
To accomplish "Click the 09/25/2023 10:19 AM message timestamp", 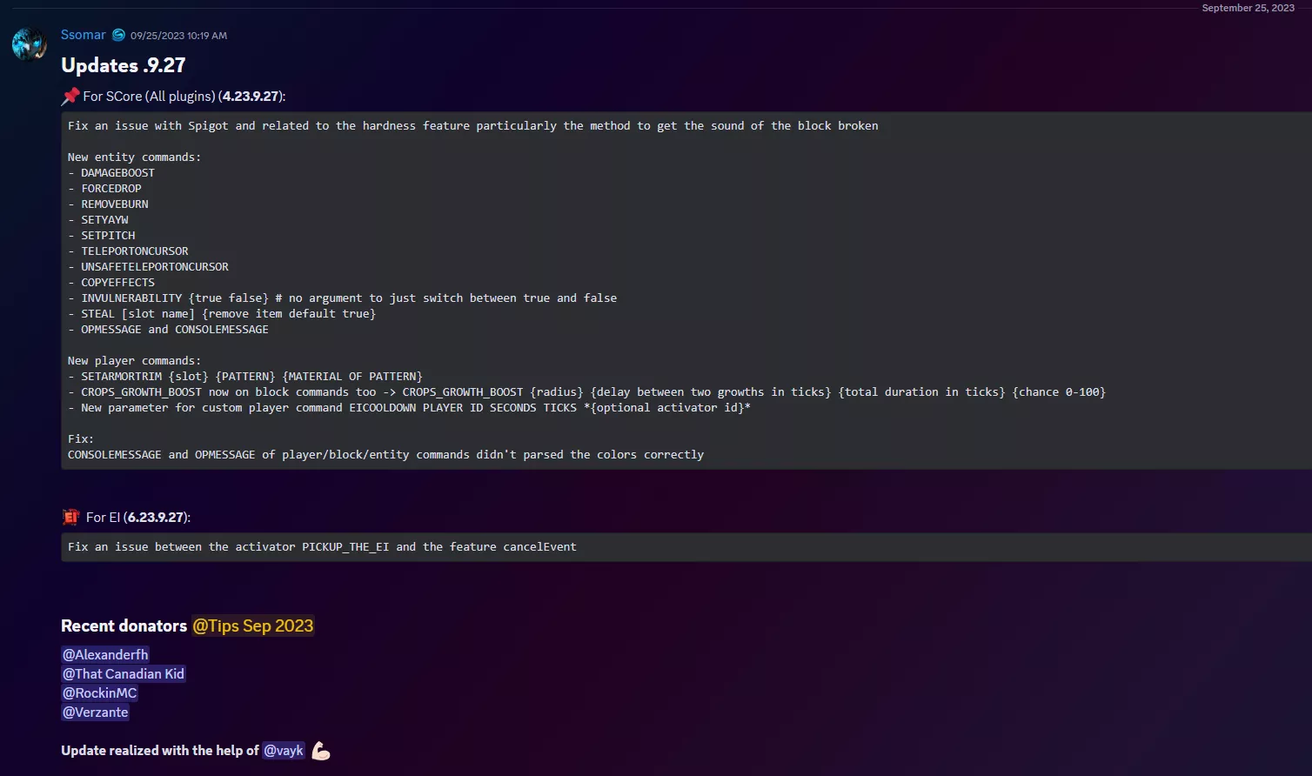I will [x=178, y=36].
